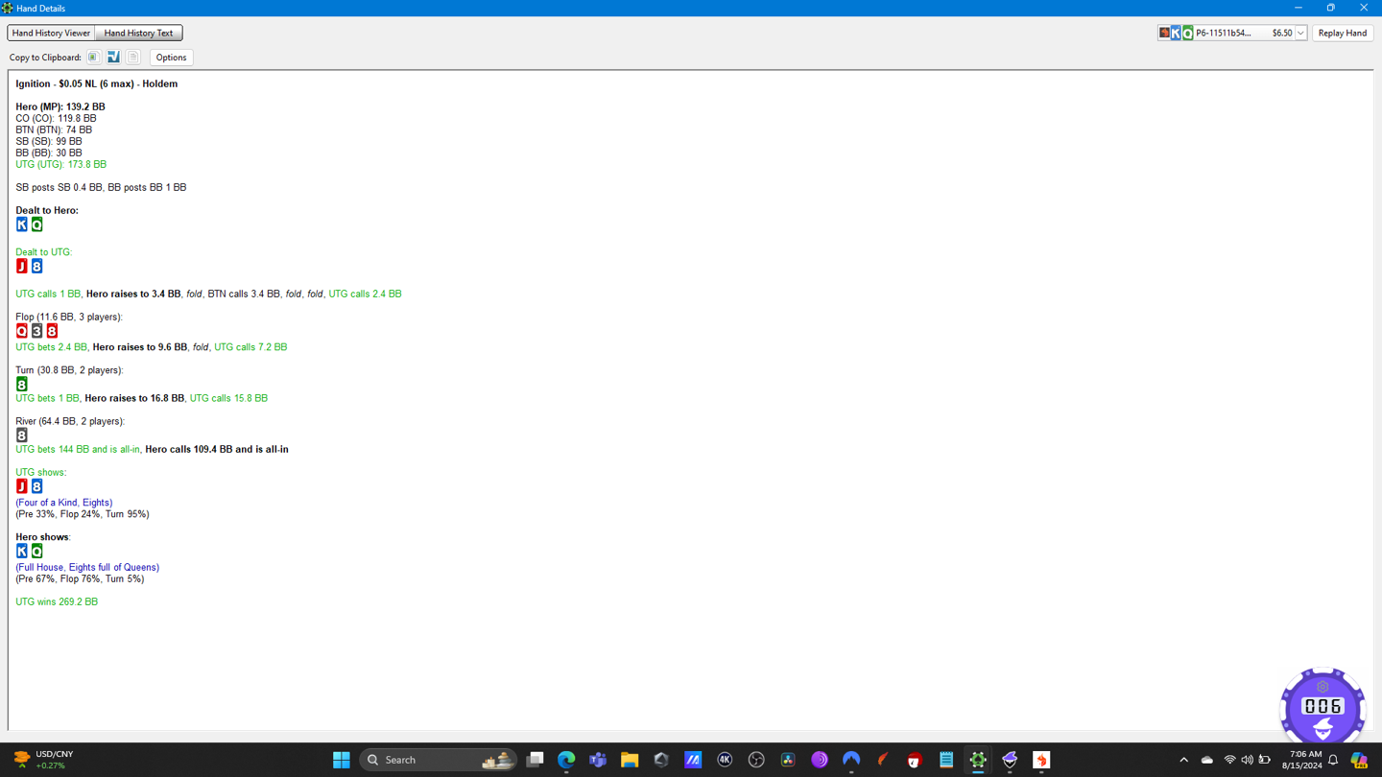
Task: Open the Options button
Action: [x=171, y=58]
